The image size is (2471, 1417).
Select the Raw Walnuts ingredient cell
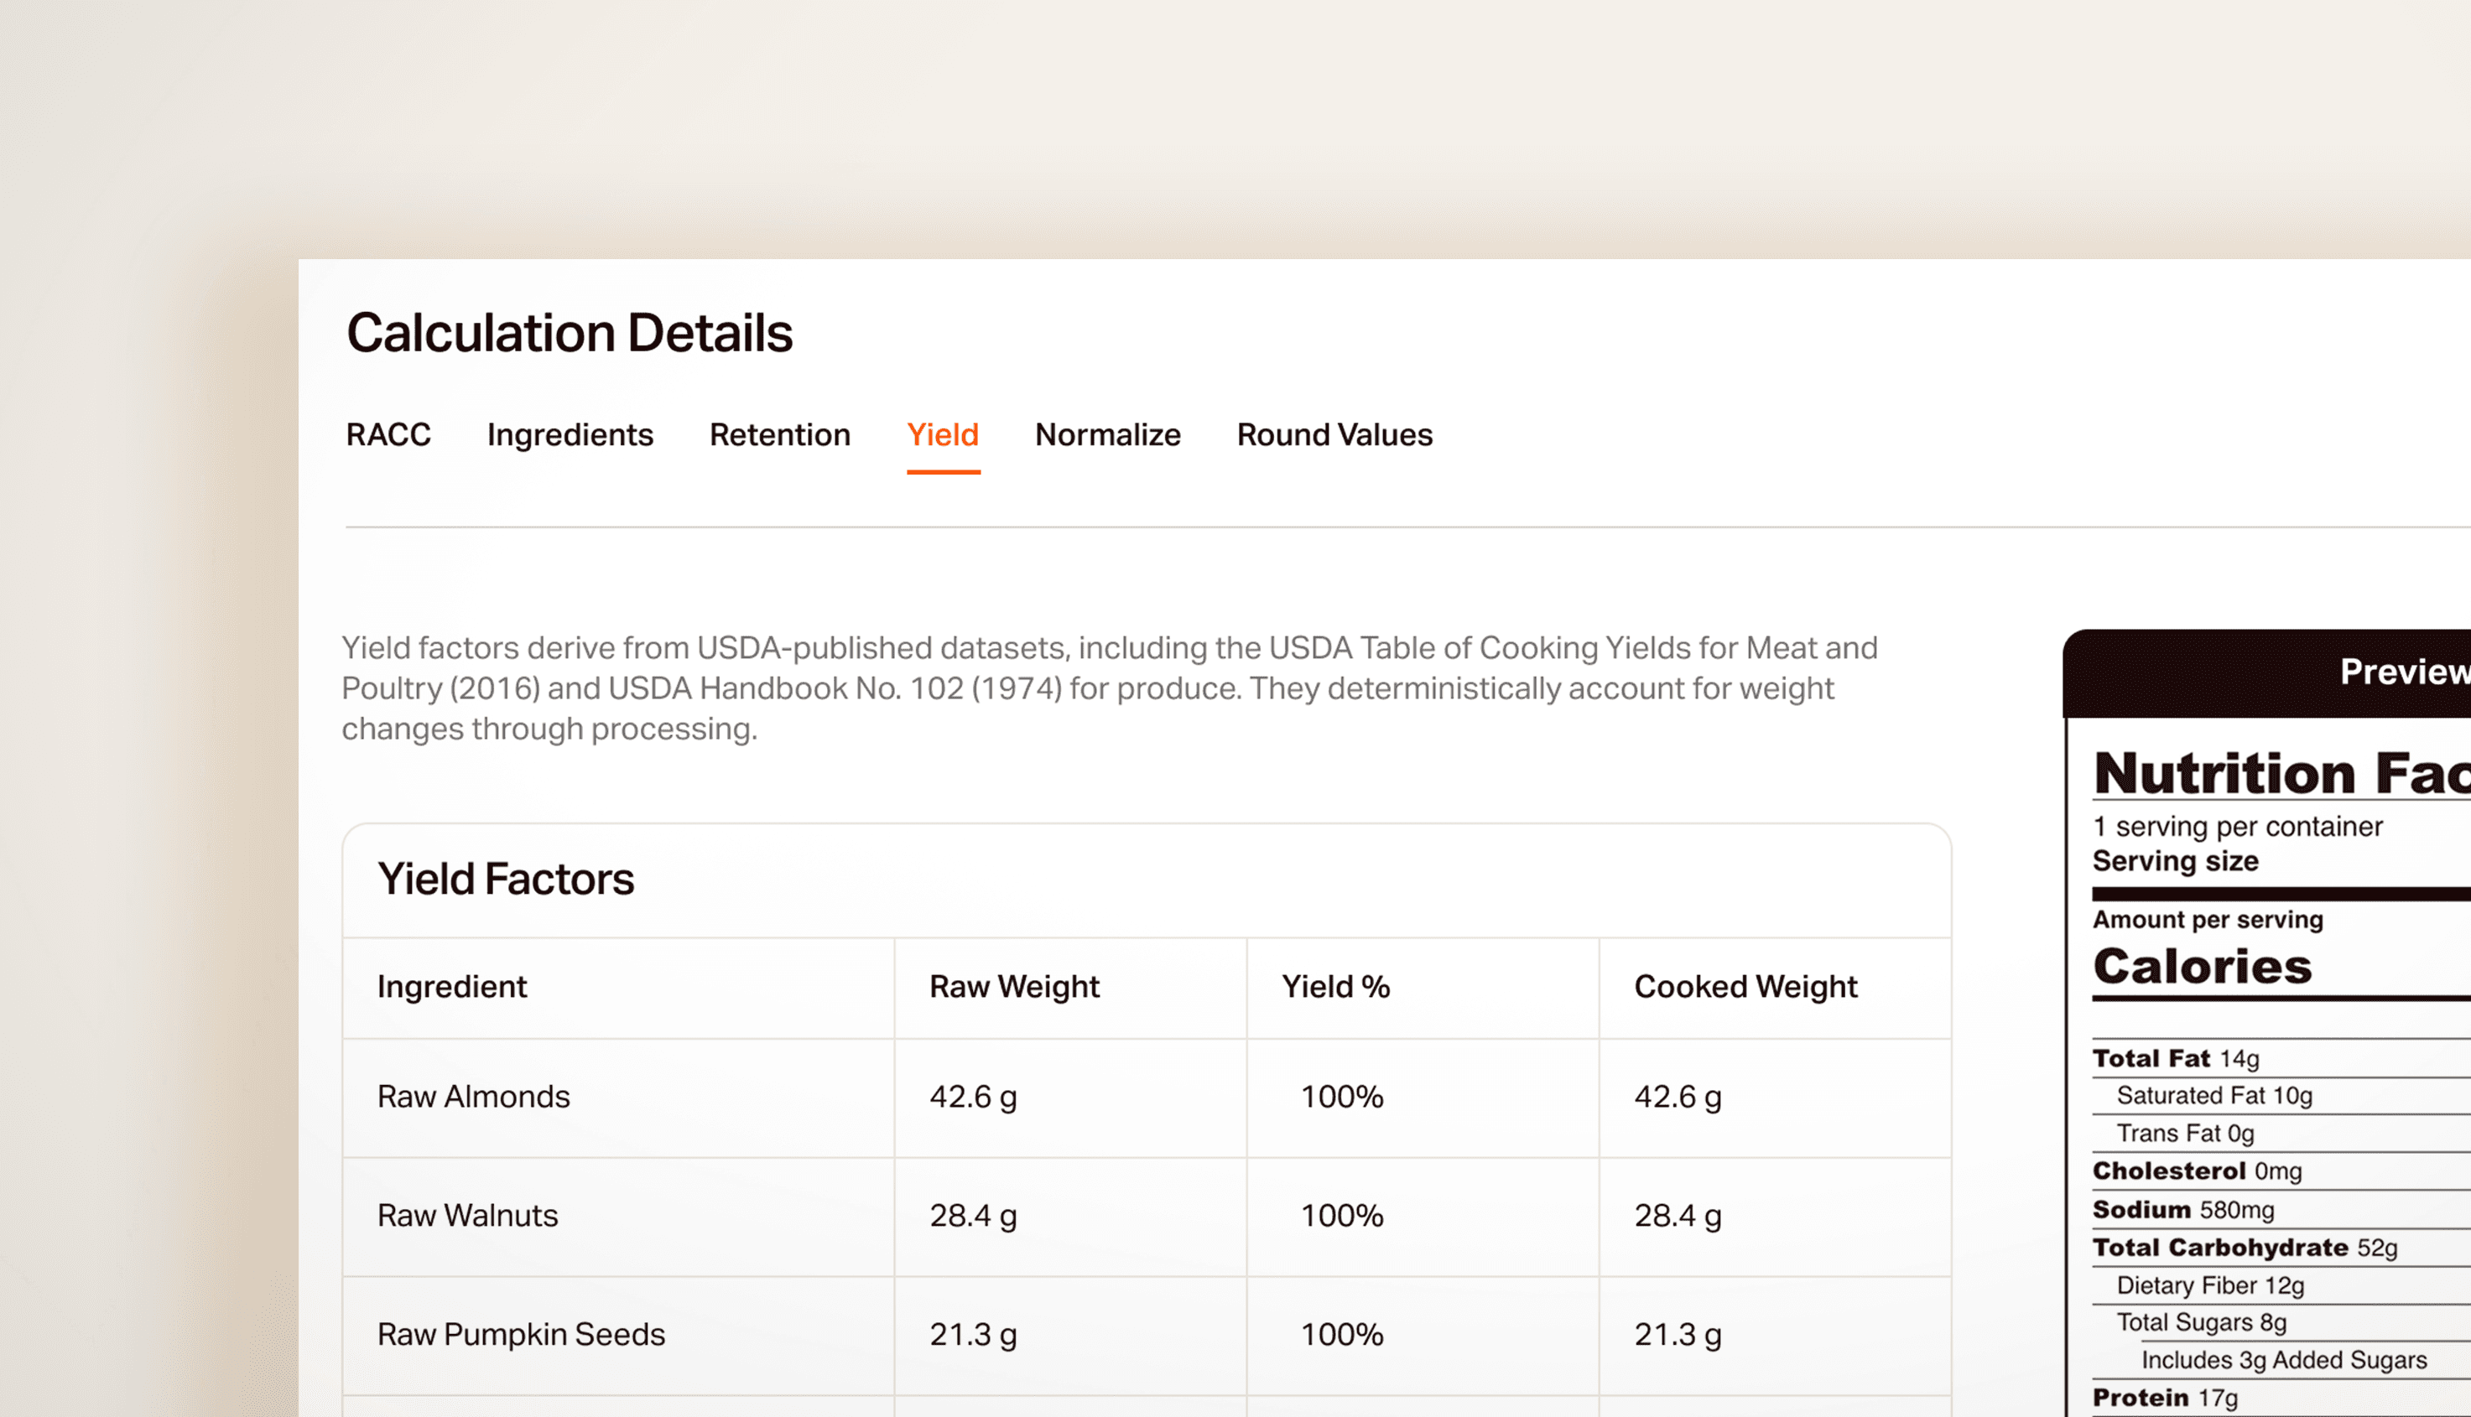click(x=467, y=1216)
